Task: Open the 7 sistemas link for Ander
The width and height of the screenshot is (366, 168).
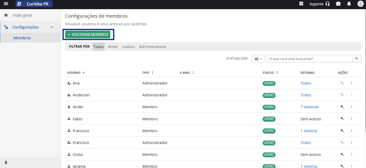Action: pos(309,107)
